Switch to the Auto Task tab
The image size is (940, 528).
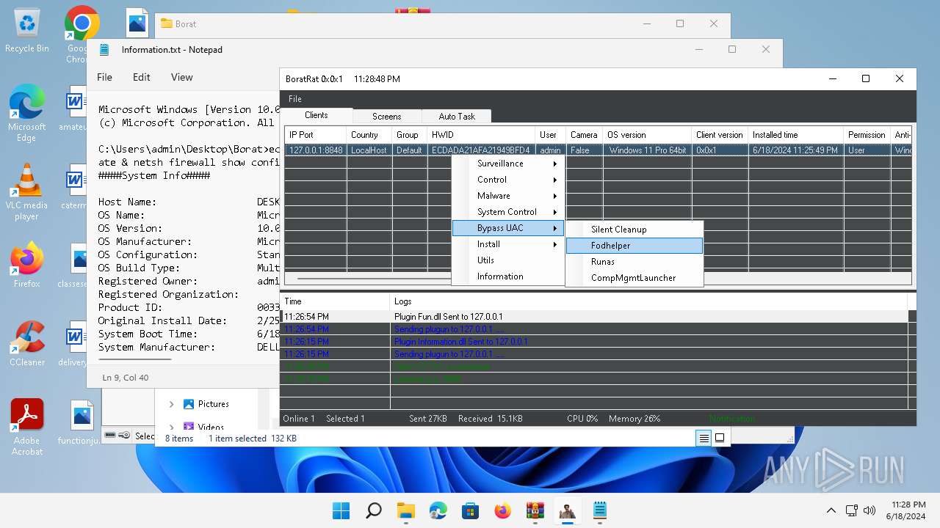(457, 117)
